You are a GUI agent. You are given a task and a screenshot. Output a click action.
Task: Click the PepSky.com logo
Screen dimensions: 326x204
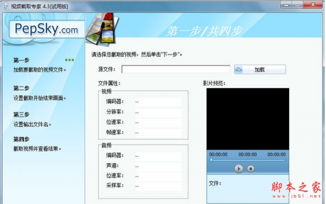coord(47,29)
